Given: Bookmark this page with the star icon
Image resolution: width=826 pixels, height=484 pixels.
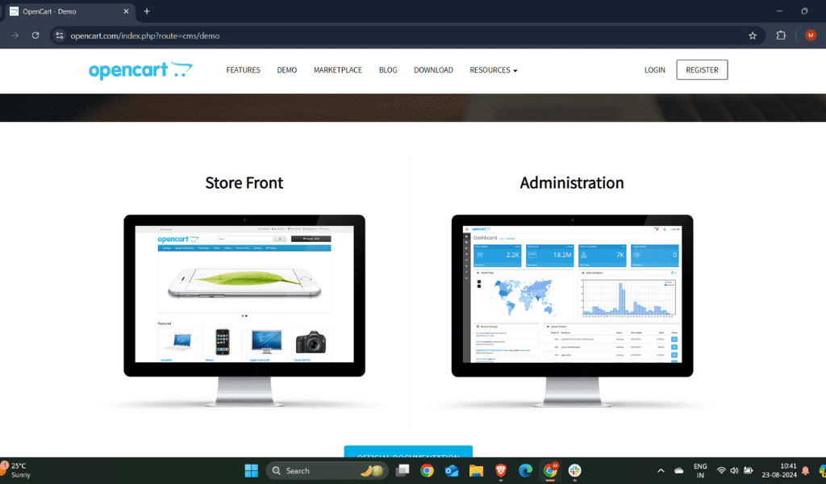Looking at the screenshot, I should (x=753, y=35).
